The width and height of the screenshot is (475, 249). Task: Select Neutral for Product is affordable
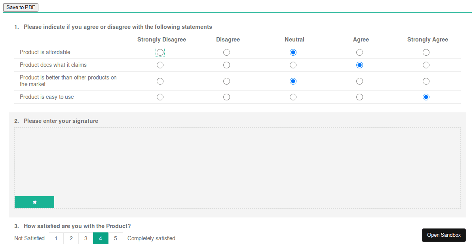[x=293, y=52]
